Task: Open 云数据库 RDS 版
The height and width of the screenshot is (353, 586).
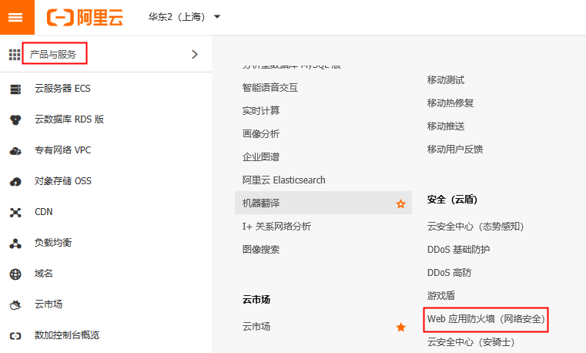Action: point(69,119)
